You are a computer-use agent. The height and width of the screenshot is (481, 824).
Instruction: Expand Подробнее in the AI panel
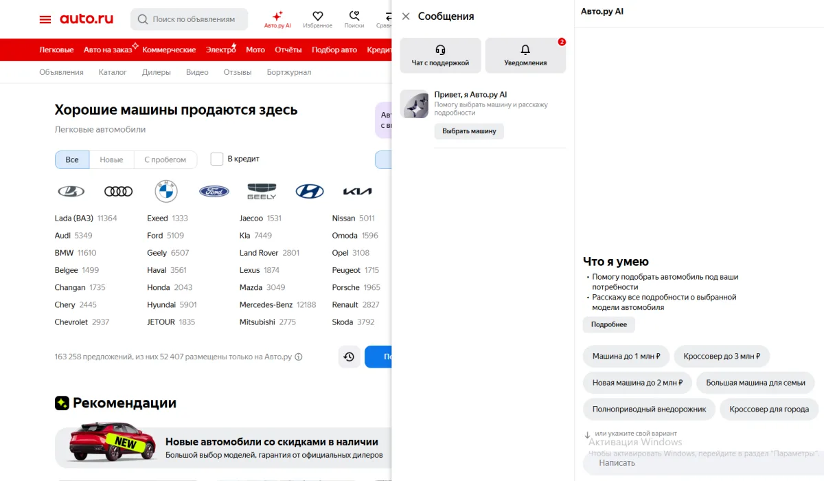pyautogui.click(x=608, y=324)
